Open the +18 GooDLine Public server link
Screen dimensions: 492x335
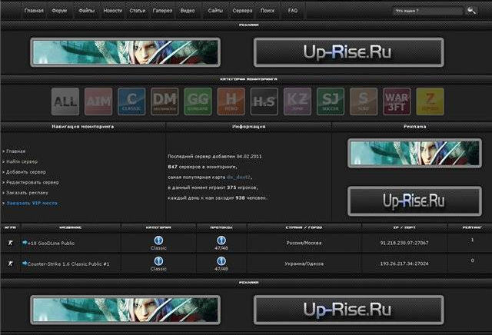point(52,243)
